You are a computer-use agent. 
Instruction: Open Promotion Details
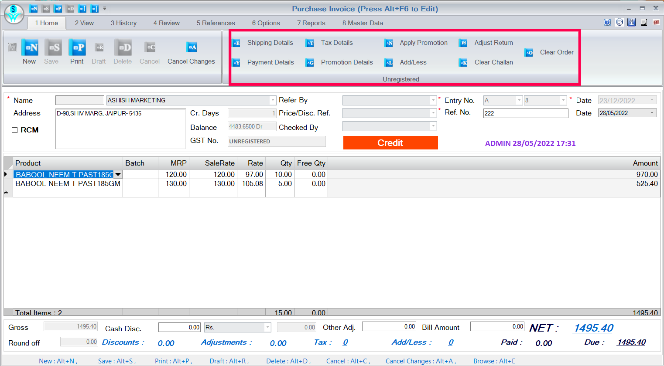(x=339, y=62)
